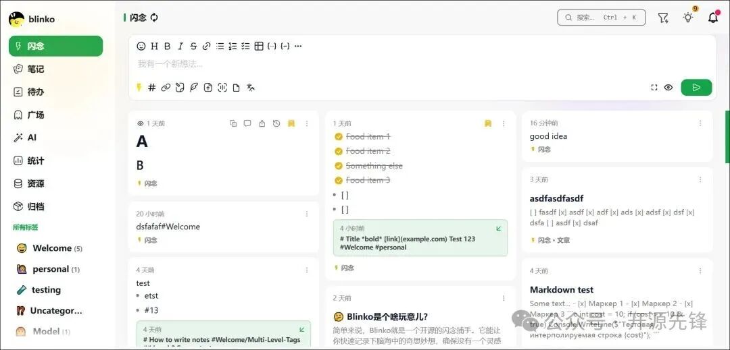Image resolution: width=730 pixels, height=350 pixels.
Task: Toggle italic formatting in the editor
Action: (180, 46)
